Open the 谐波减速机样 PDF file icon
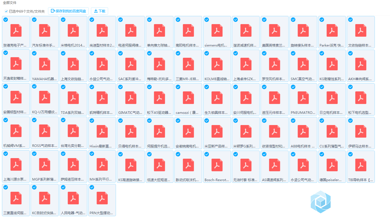Screen dimensions: 390x217 coord(246,30)
